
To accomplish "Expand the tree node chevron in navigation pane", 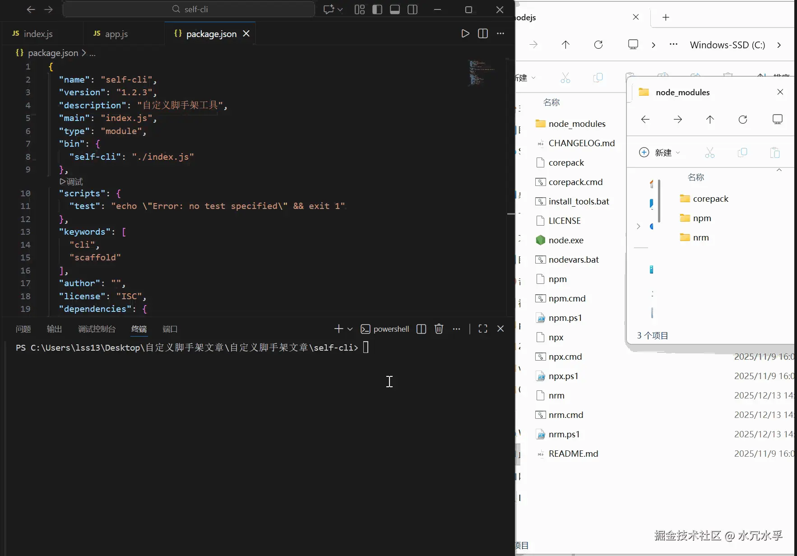I will (638, 226).
